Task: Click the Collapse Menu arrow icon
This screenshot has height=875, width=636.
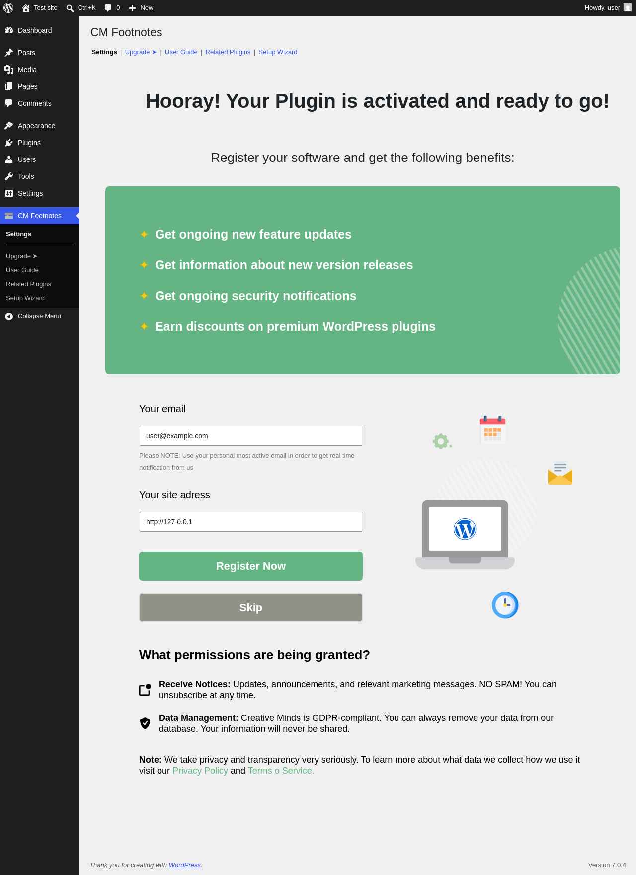Action: 9,316
